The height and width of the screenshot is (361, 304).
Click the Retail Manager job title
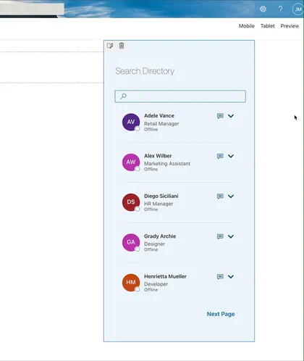(161, 124)
